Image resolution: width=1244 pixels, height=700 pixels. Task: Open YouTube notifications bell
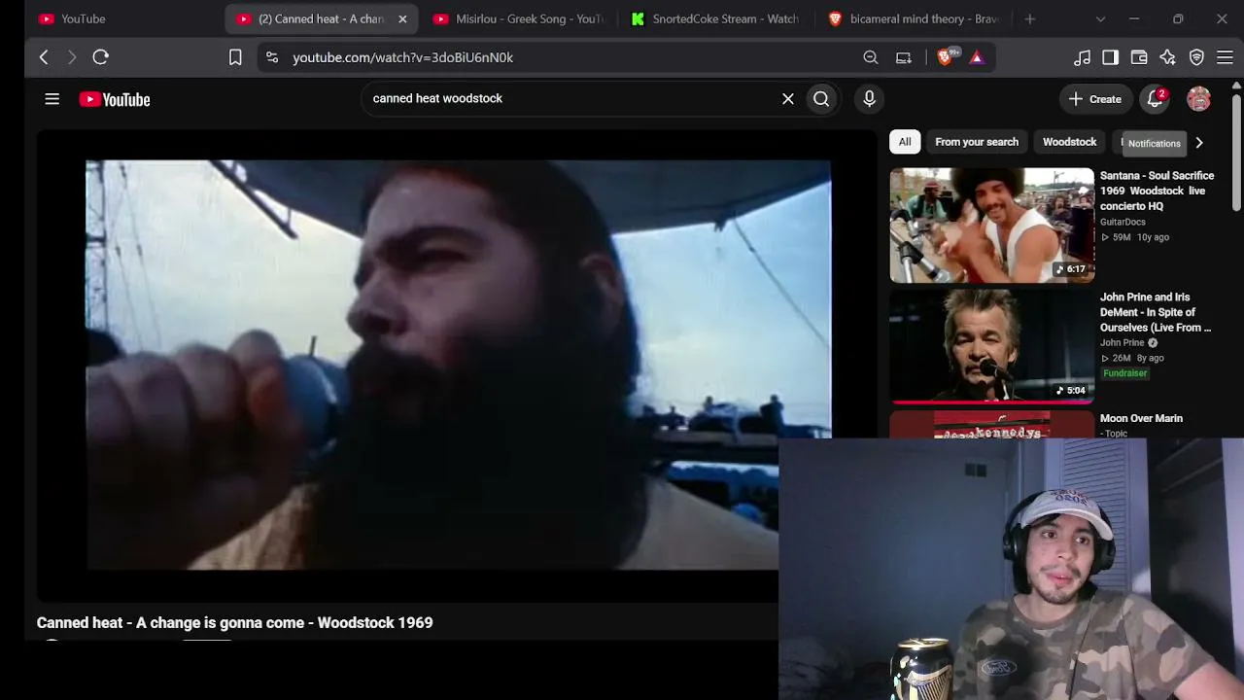[1155, 99]
